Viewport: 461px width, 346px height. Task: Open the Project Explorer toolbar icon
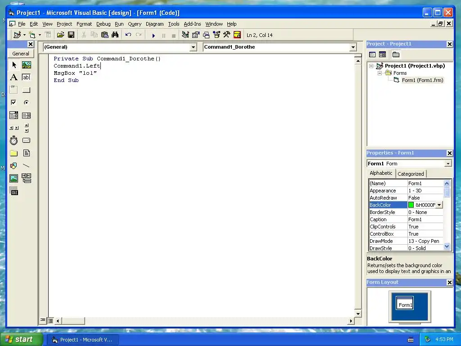185,35
